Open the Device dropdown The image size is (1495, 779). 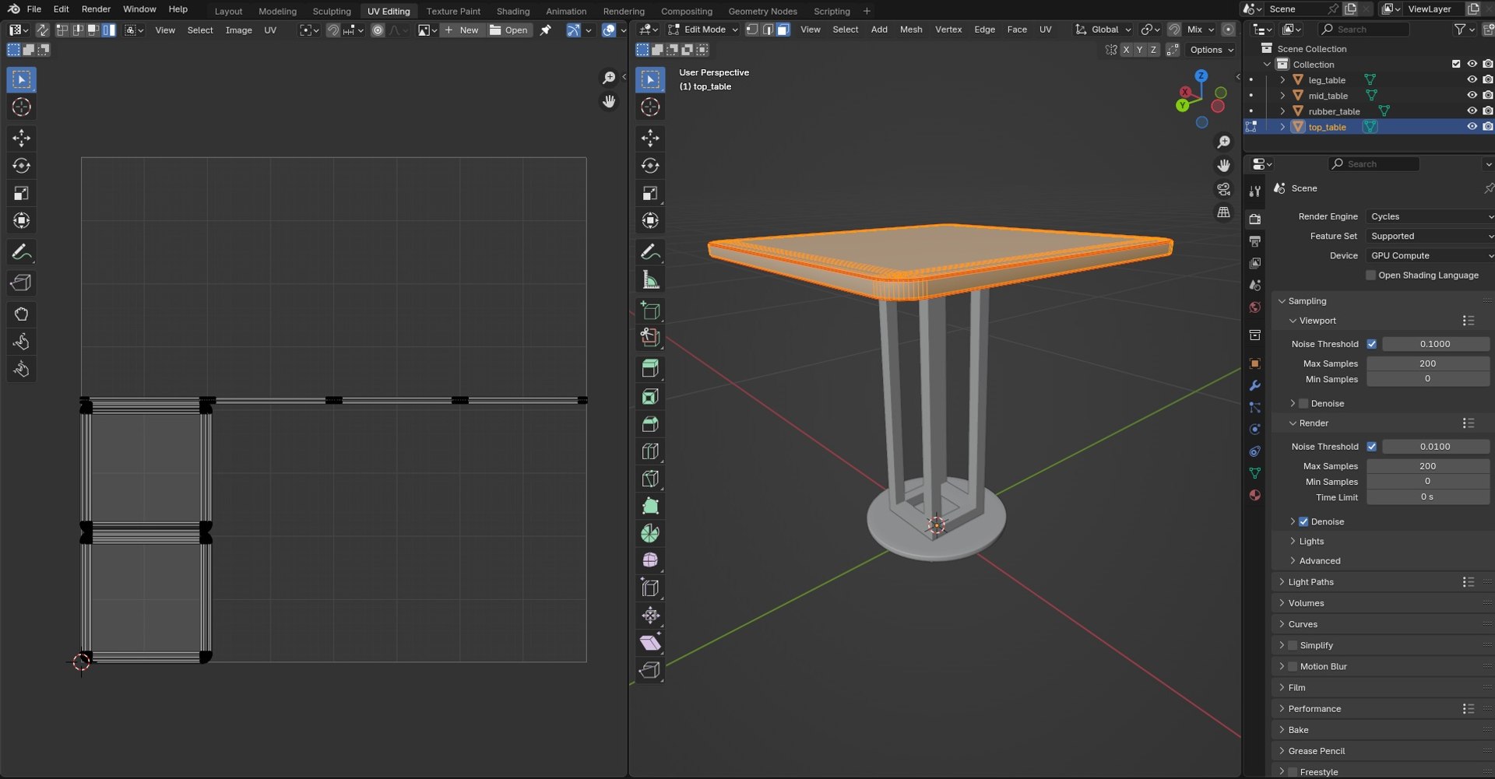pyautogui.click(x=1430, y=255)
